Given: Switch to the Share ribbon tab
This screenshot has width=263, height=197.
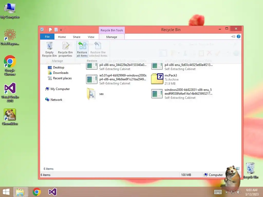Looking at the screenshot, I should (x=77, y=37).
